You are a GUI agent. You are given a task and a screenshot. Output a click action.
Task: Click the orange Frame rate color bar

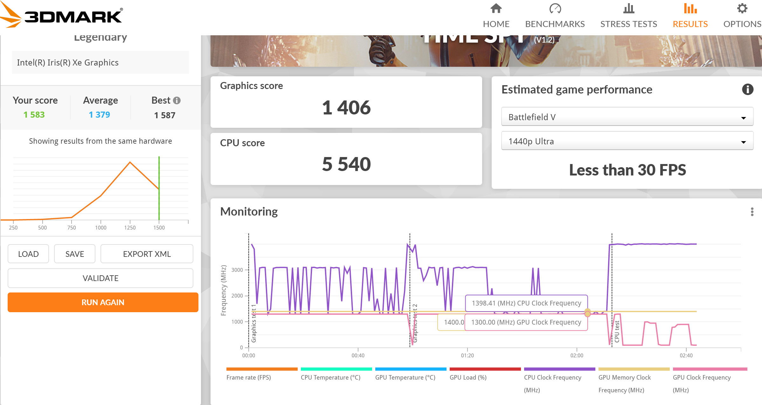click(x=262, y=369)
